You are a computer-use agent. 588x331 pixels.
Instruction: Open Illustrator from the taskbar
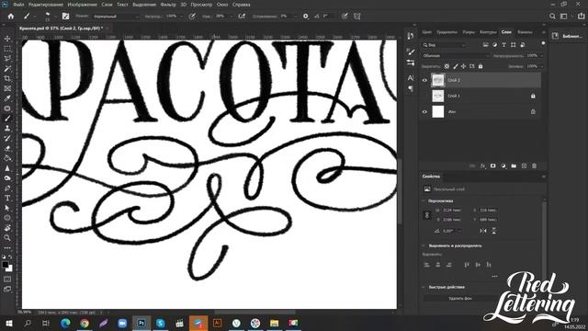(x=217, y=323)
